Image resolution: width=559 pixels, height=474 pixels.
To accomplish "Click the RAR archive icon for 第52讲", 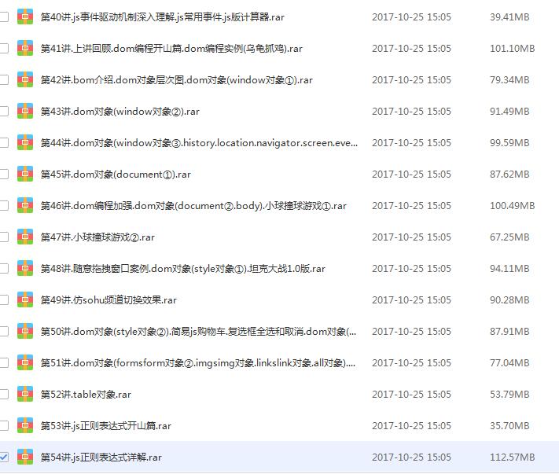I will point(25,394).
